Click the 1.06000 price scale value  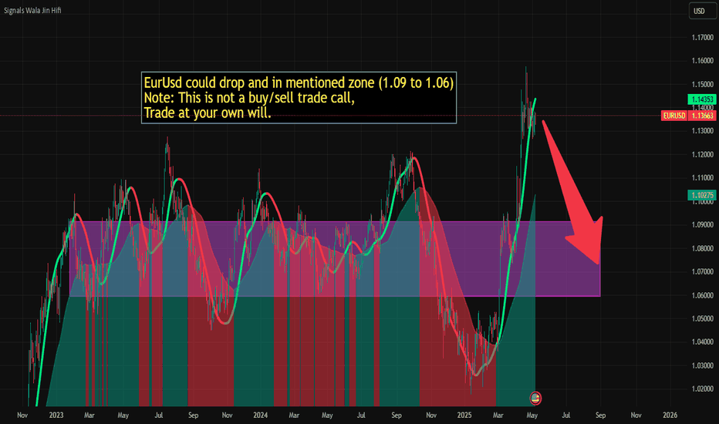[x=703, y=295]
